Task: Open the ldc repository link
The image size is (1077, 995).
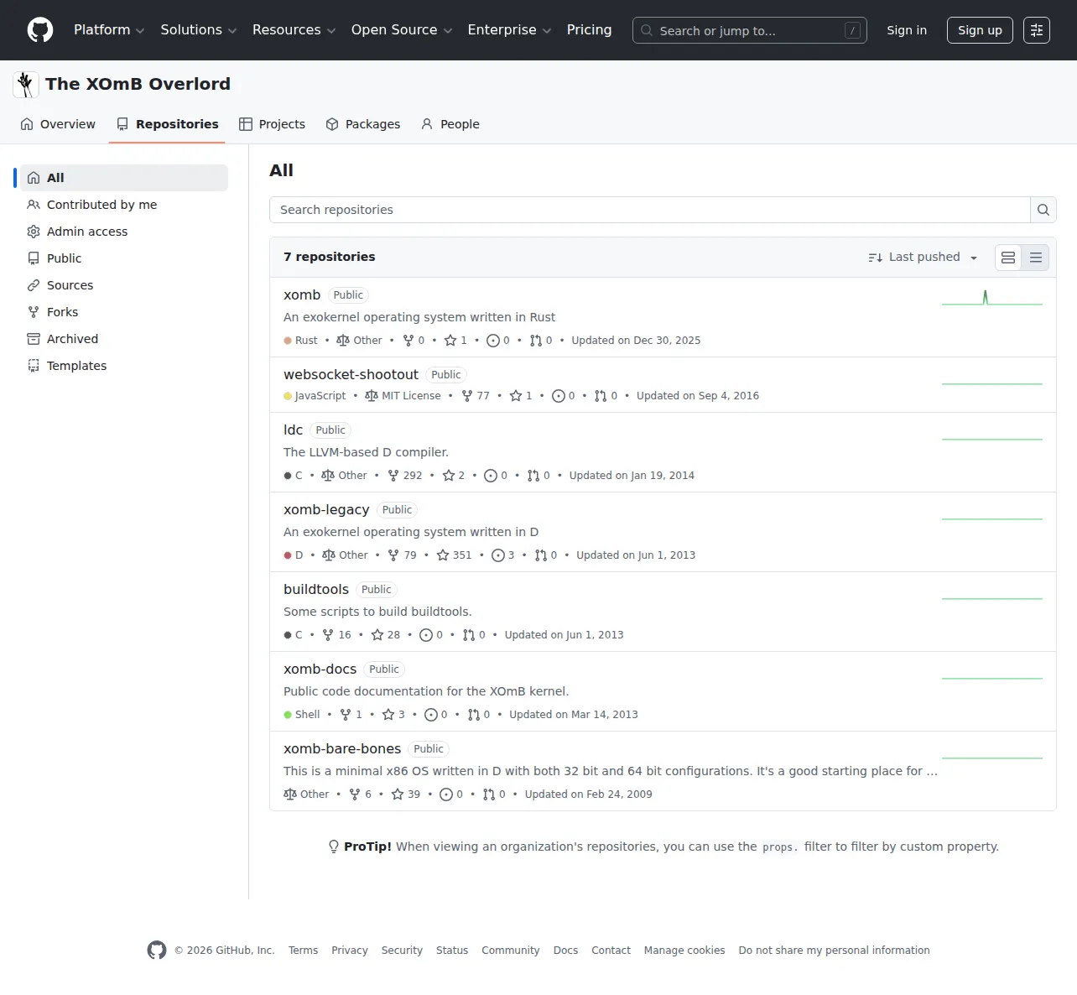Action: [293, 430]
